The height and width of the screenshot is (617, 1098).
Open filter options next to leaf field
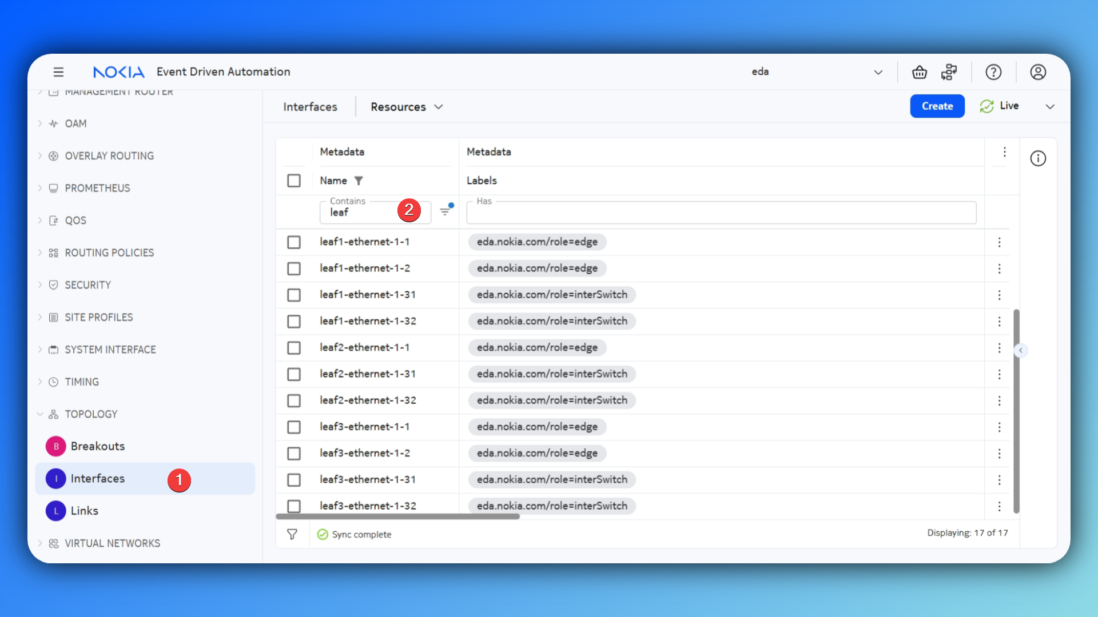[445, 211]
